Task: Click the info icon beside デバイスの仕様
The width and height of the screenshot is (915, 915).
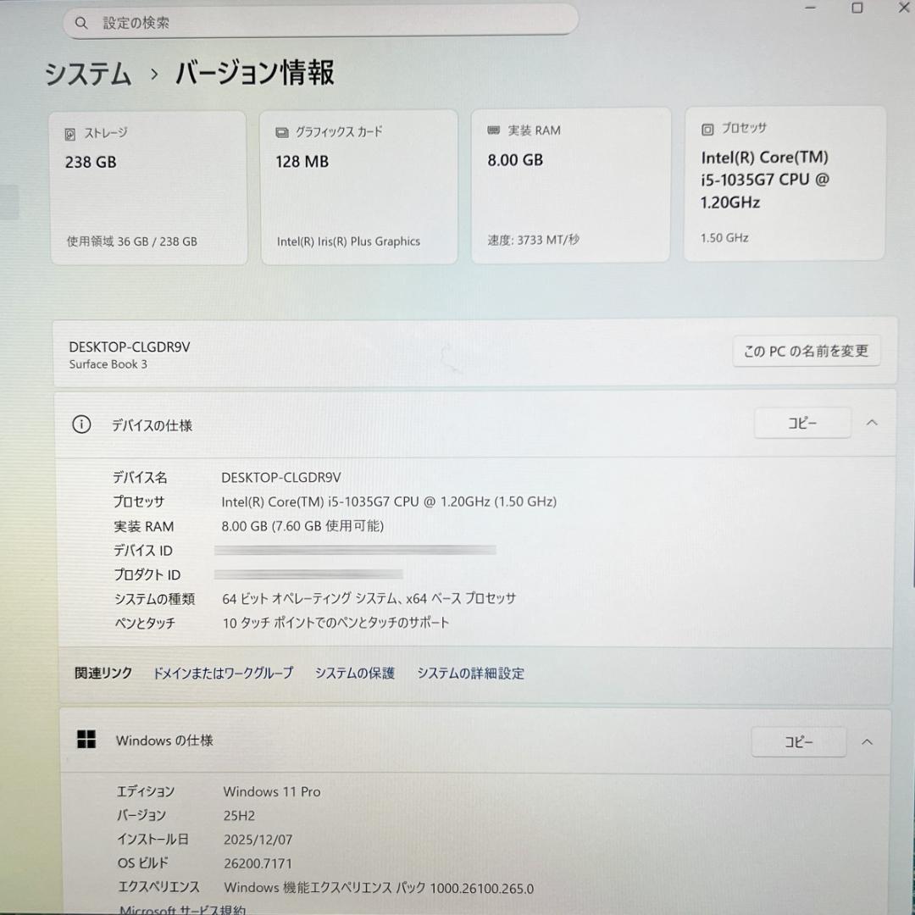Action: pyautogui.click(x=81, y=425)
